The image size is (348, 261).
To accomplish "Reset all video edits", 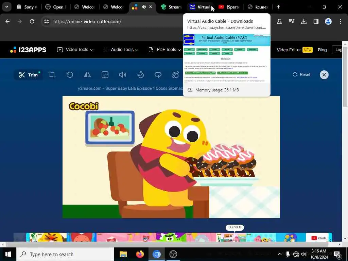I will click(301, 74).
